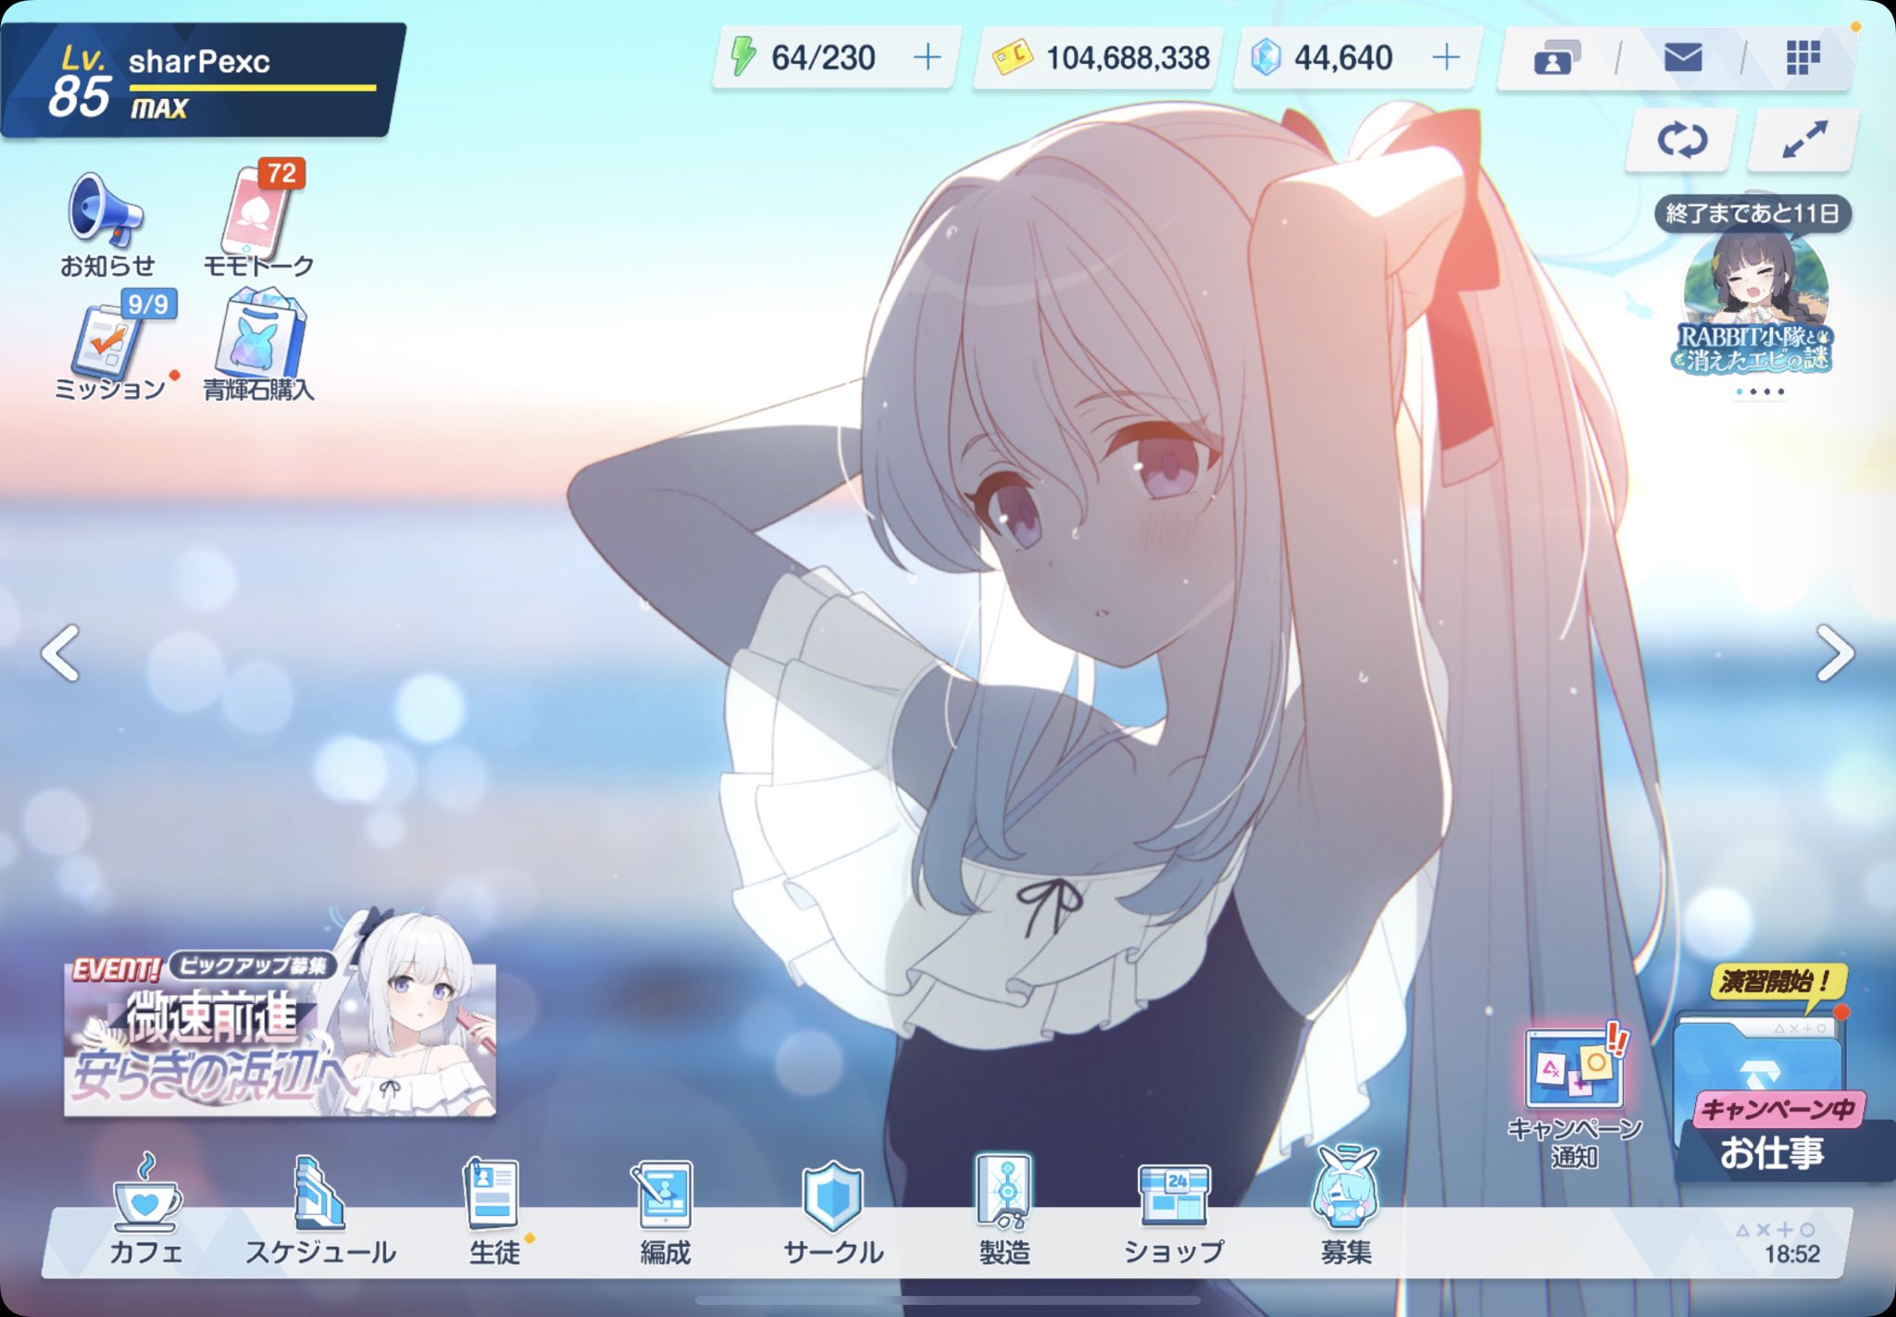Open スケジュール in bottom menu
The height and width of the screenshot is (1317, 1896).
point(319,1208)
